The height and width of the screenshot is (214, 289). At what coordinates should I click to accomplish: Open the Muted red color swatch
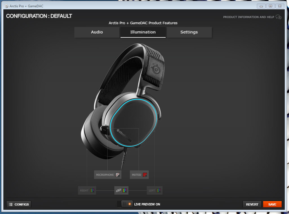(x=145, y=175)
